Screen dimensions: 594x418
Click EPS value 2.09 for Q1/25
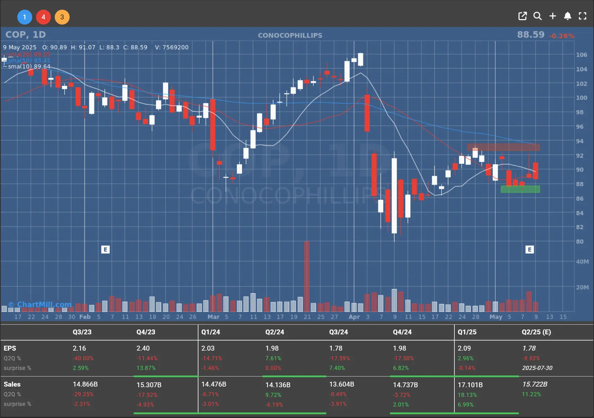tap(464, 348)
